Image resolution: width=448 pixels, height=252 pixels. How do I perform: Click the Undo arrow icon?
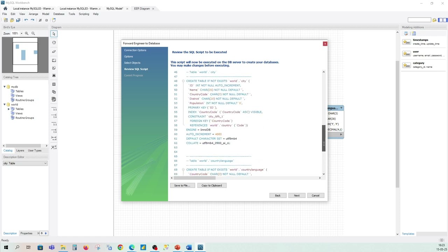pyautogui.click(x=26, y=20)
